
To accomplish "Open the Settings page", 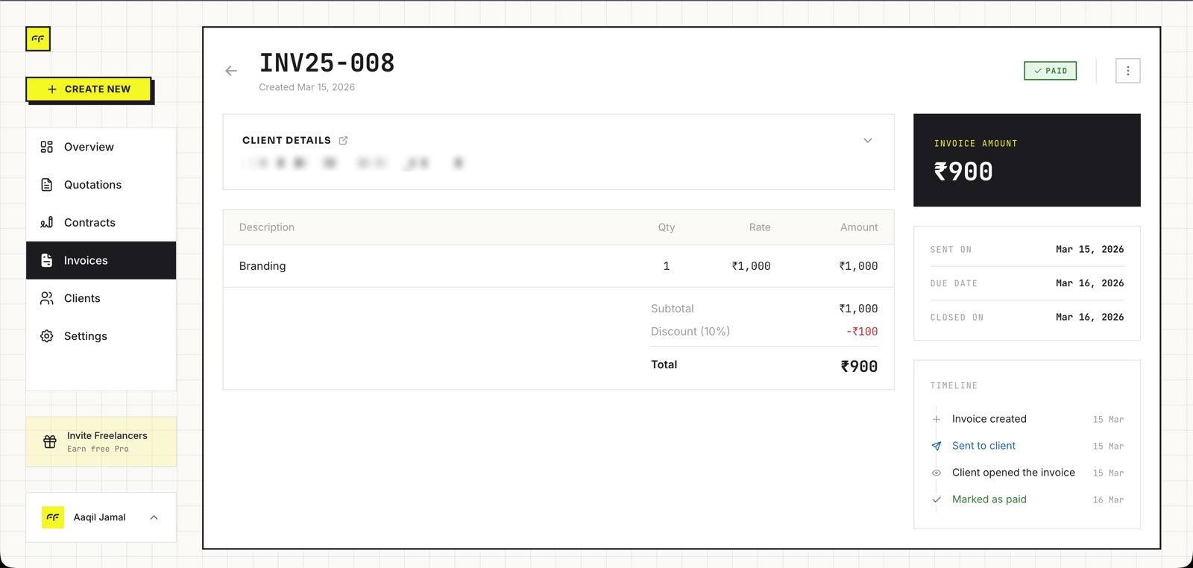I will [x=101, y=336].
